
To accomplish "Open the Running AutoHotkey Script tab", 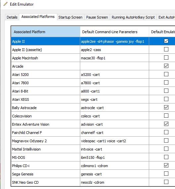I will tap(133, 17).
